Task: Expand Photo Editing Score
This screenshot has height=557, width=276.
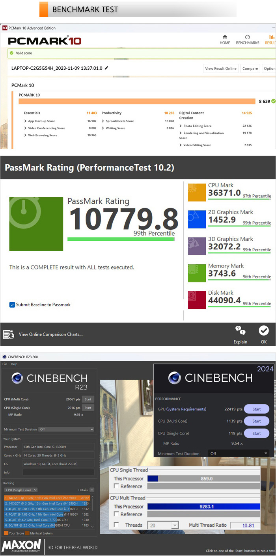Action: point(181,126)
